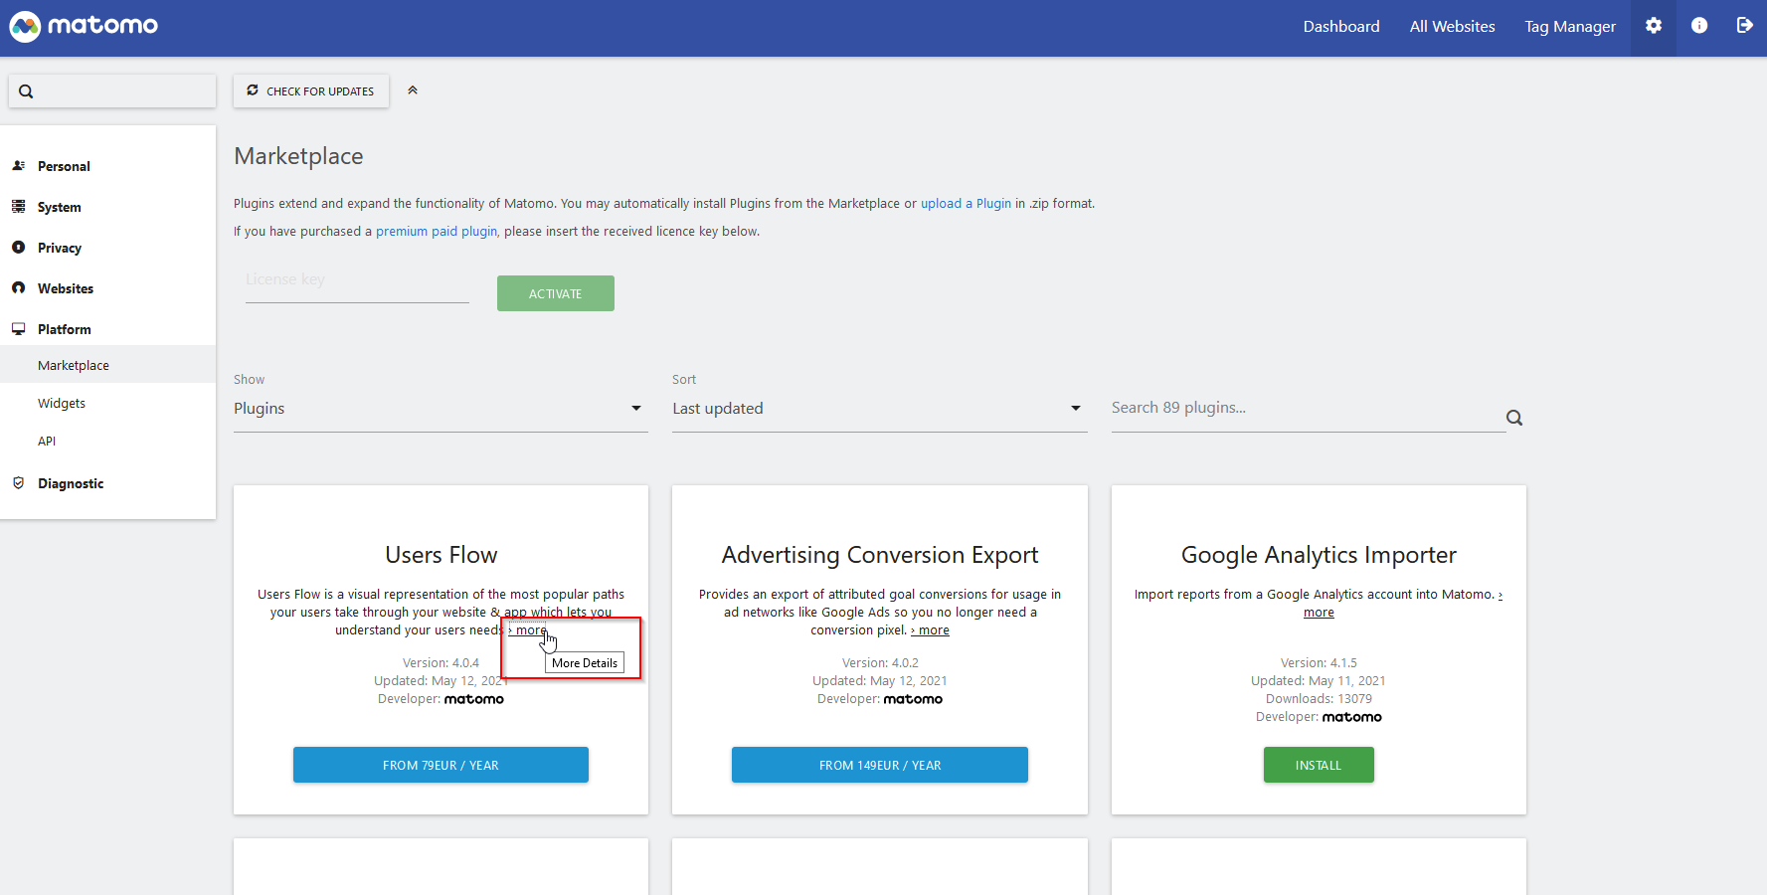
Task: Install Google Analytics Importer plugin
Action: [1319, 765]
